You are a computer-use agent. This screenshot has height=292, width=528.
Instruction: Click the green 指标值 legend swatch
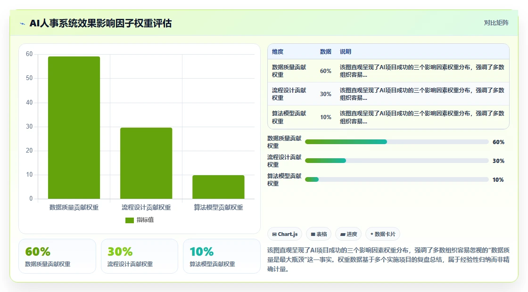[x=130, y=220]
